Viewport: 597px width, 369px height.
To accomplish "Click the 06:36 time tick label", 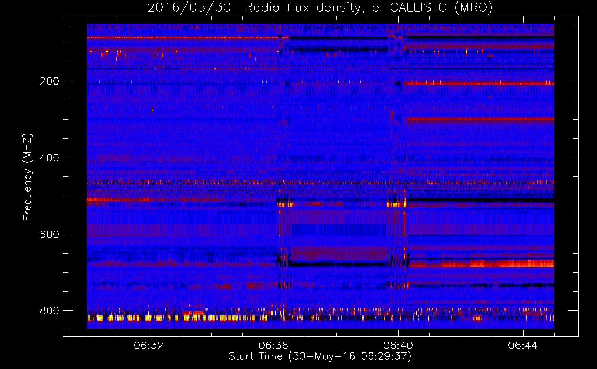I will tap(273, 346).
